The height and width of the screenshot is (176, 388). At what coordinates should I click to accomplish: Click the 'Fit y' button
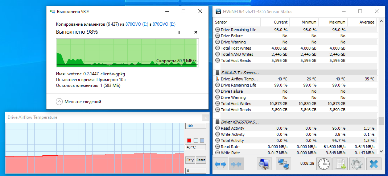[190, 160]
